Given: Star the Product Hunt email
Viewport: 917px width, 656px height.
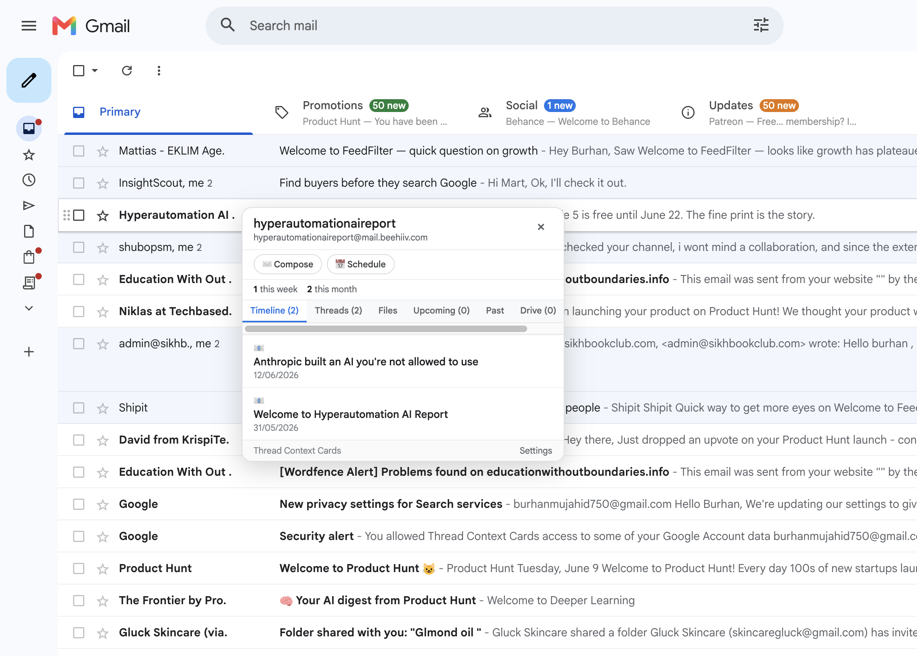Looking at the screenshot, I should [103, 569].
